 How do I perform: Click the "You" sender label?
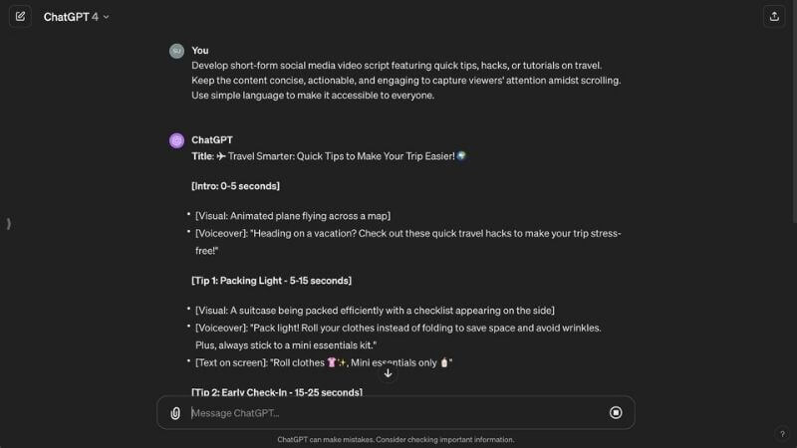coord(200,50)
